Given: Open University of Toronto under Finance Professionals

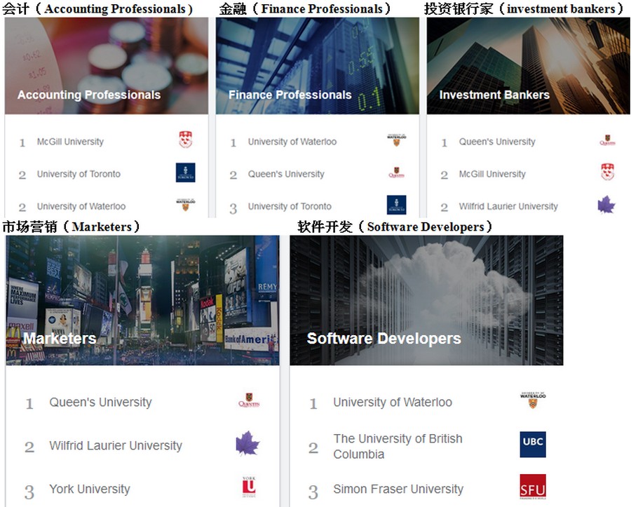Looking at the screenshot, I should pos(290,206).
